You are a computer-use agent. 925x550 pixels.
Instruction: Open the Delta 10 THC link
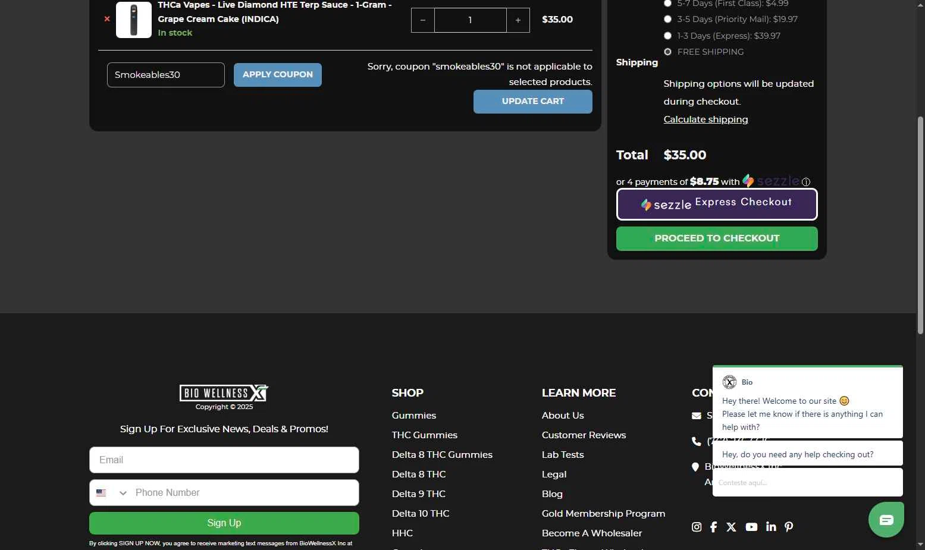[421, 514]
